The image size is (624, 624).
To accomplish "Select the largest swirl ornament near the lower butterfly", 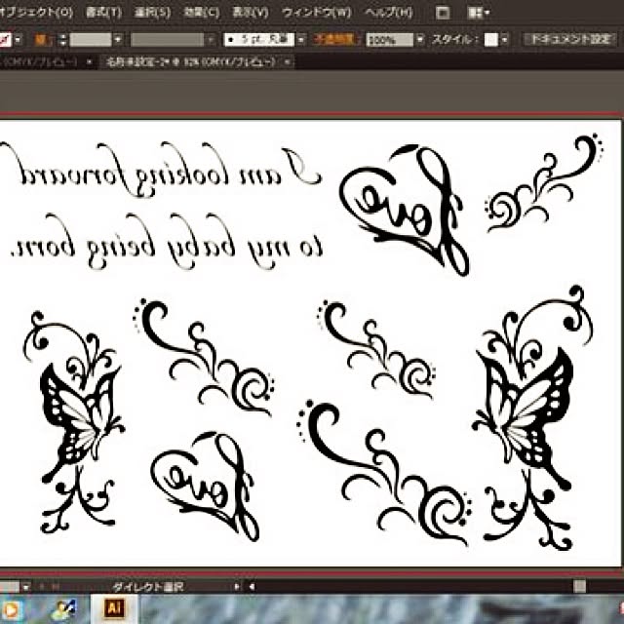I will [x=384, y=474].
